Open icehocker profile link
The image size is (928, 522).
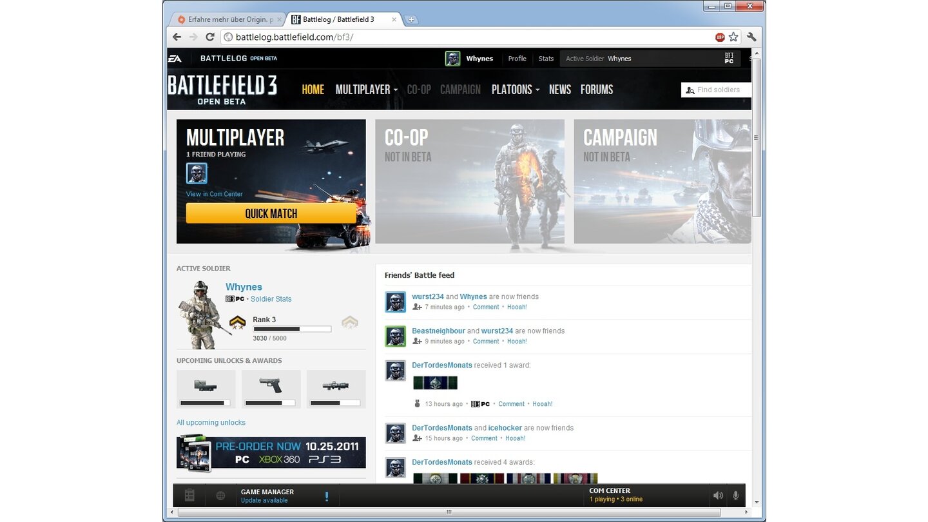click(x=505, y=428)
